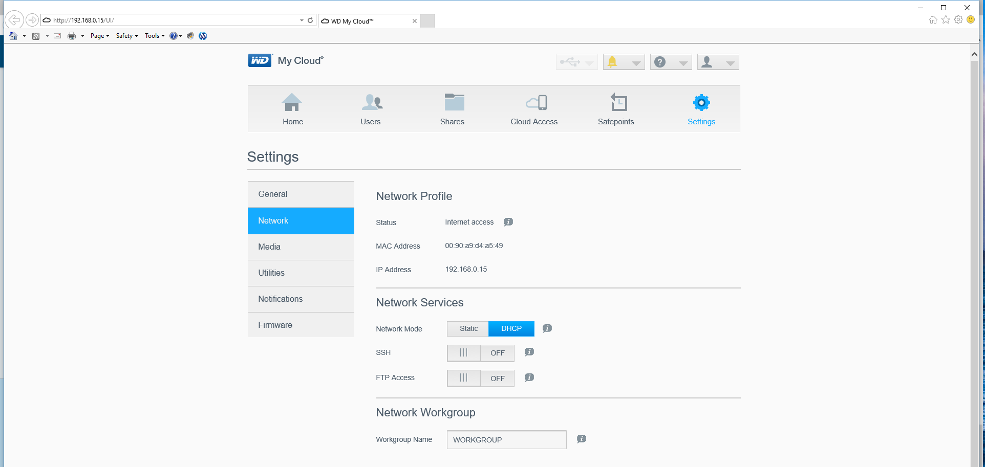
Task: Toggle the FTP Access switch on
Action: coord(481,379)
